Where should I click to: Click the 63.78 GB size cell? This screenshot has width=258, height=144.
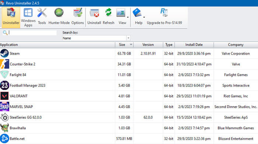(x=124, y=54)
